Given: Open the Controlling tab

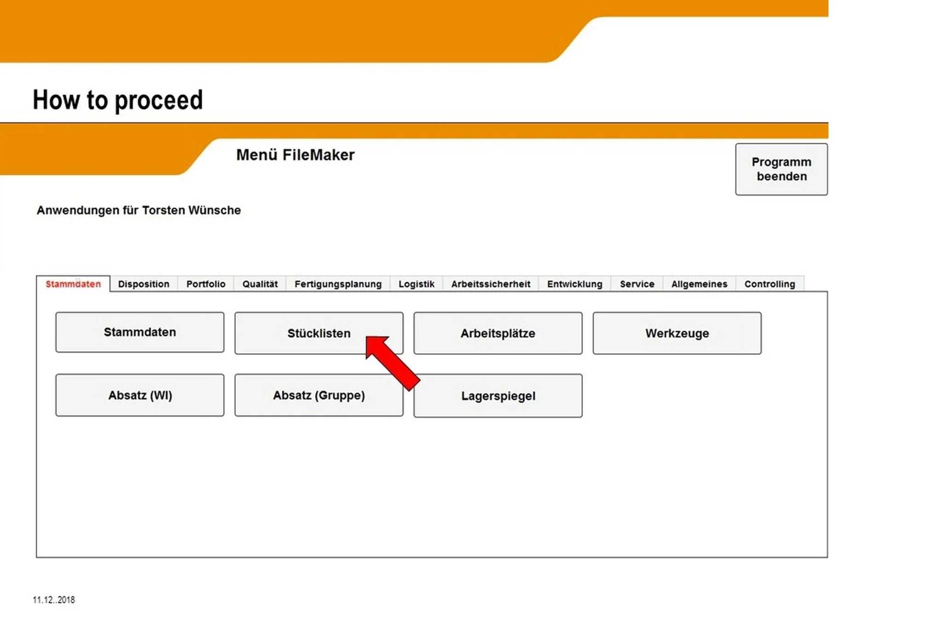Looking at the screenshot, I should (x=770, y=284).
